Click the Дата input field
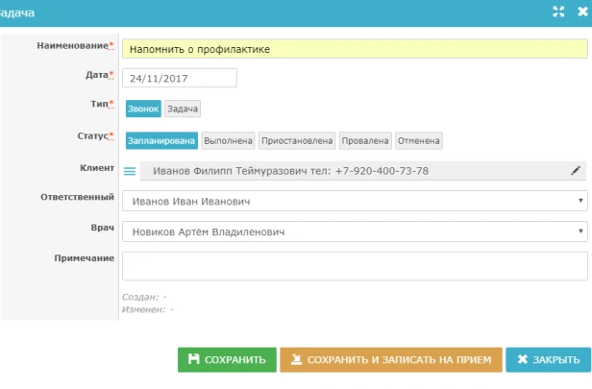592x389 pixels. [x=179, y=79]
